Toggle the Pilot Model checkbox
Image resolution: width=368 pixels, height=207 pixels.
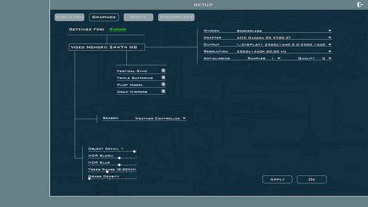pyautogui.click(x=163, y=84)
